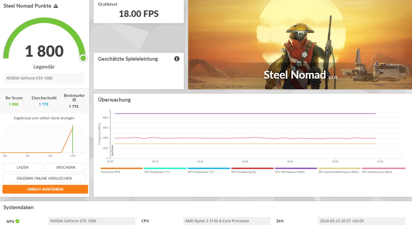Toggle the Framerate (FPS) legend series

[121, 170]
